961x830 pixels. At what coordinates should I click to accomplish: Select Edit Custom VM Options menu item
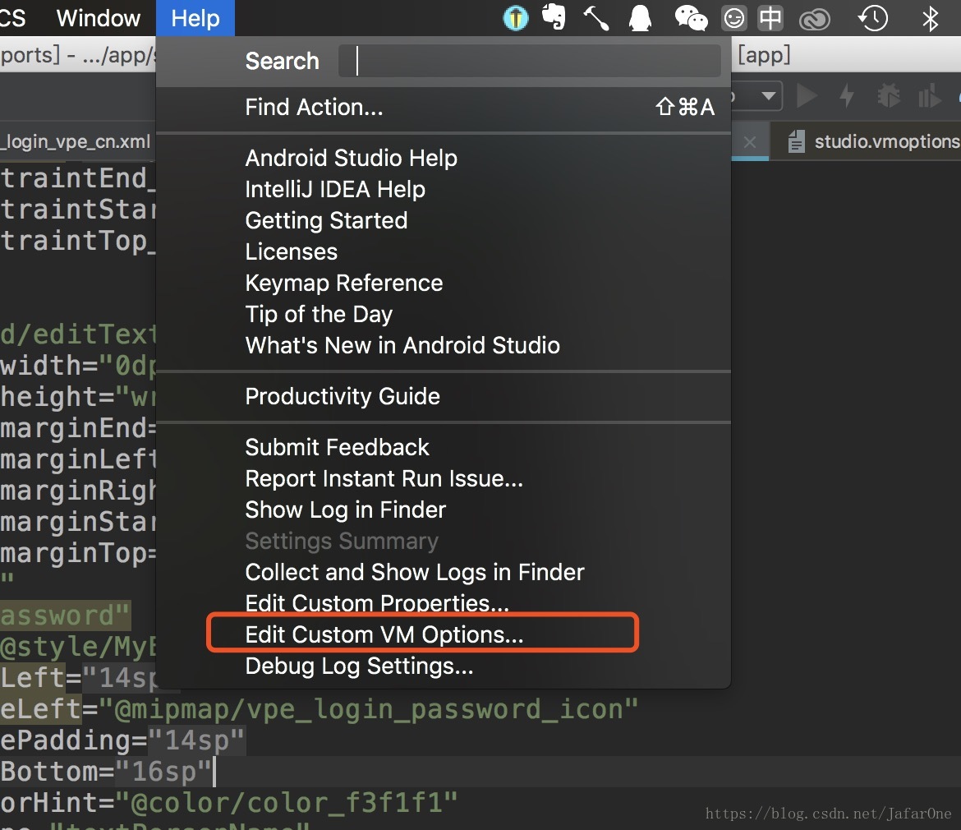pyautogui.click(x=384, y=634)
